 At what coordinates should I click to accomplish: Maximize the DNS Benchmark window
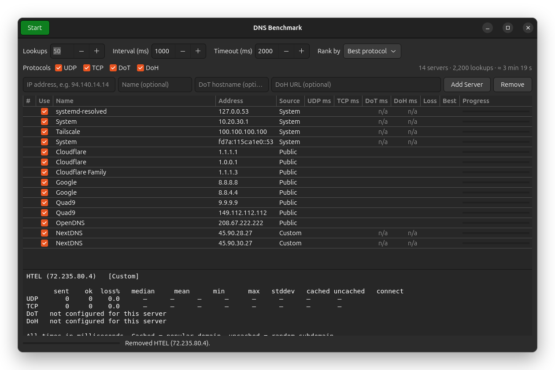(507, 28)
